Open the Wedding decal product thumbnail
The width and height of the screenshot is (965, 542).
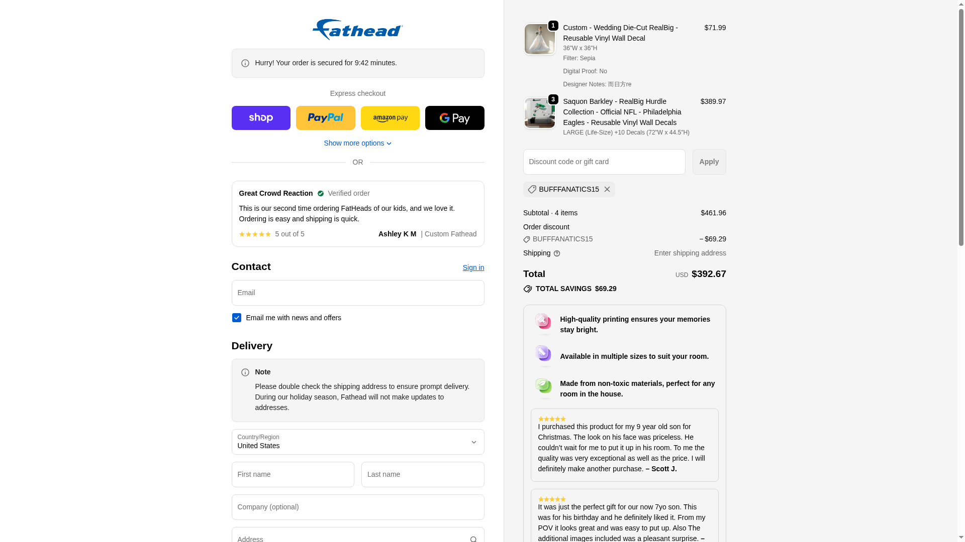pos(539,39)
